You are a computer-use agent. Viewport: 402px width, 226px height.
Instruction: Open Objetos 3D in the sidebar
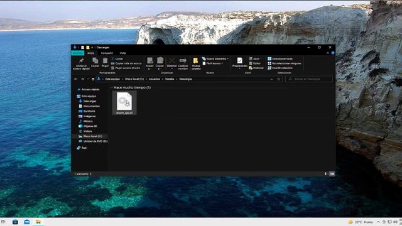(88, 126)
